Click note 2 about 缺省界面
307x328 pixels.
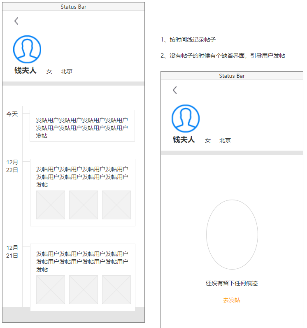pos(223,56)
